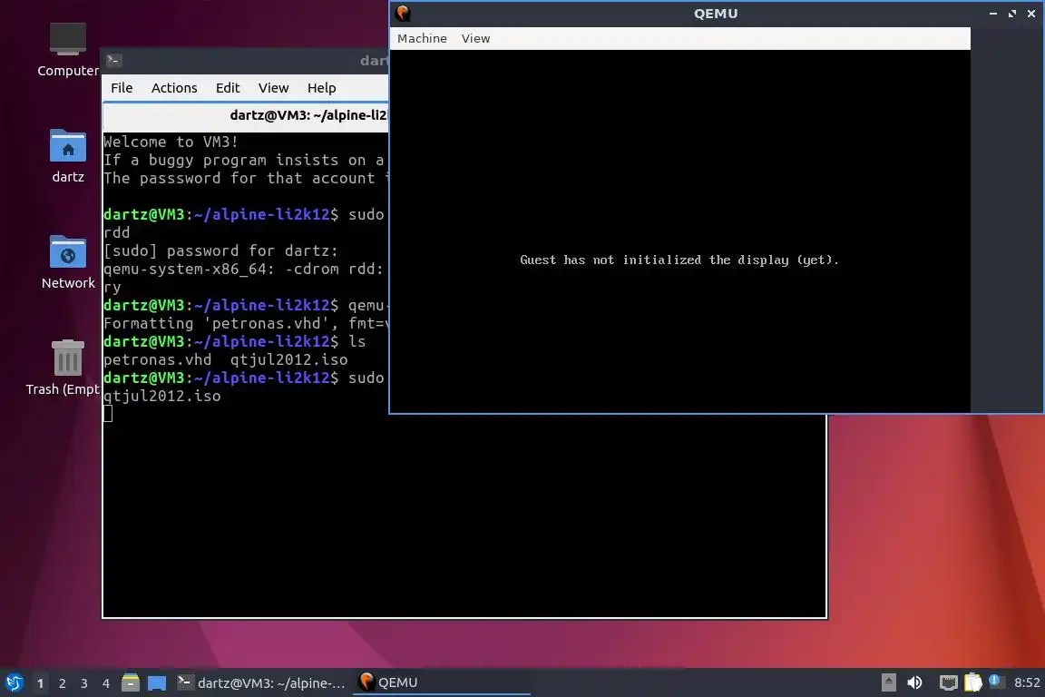This screenshot has width=1045, height=697.
Task: Click the QEMU window title icon
Action: (403, 14)
